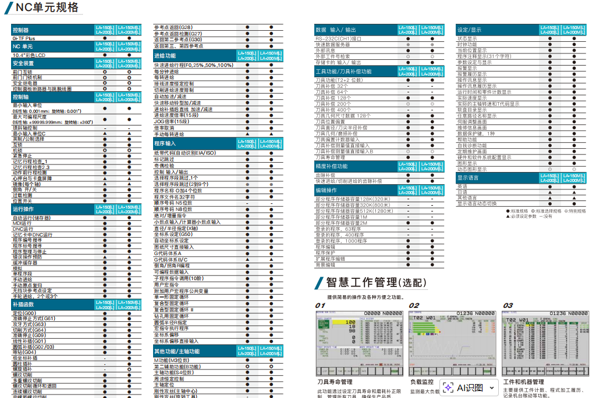The width and height of the screenshot is (596, 398).
Task: Click the 数据 输入/输出 section header
Action: pos(335,30)
